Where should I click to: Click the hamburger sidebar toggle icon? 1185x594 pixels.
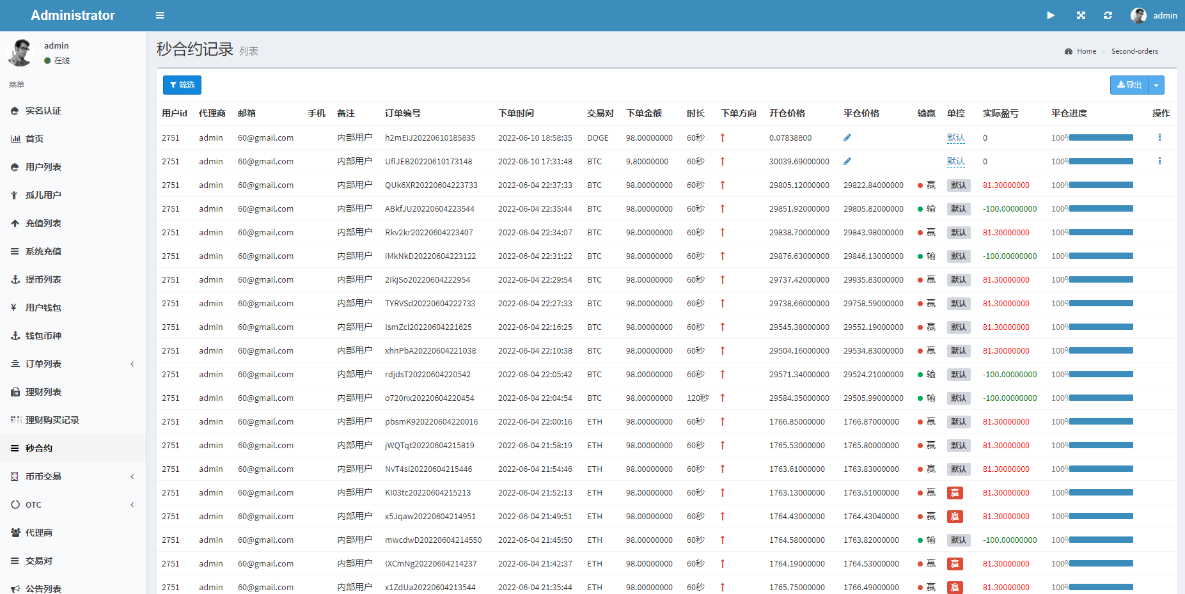point(160,15)
